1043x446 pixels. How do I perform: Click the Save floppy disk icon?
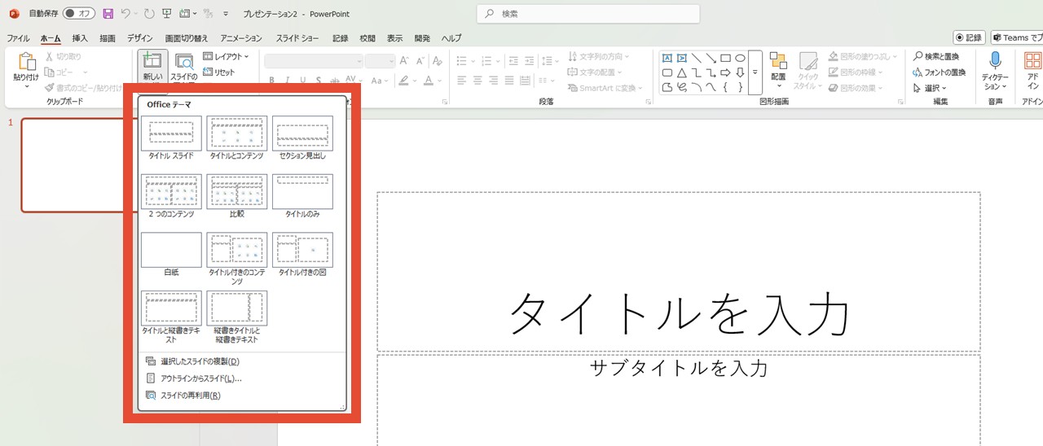point(108,14)
